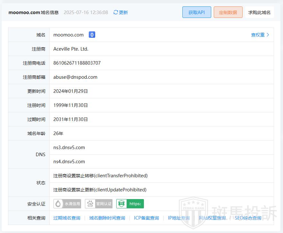Click the registrar phone number 861062671188803707
This screenshot has height=233, width=283.
(x=77, y=63)
